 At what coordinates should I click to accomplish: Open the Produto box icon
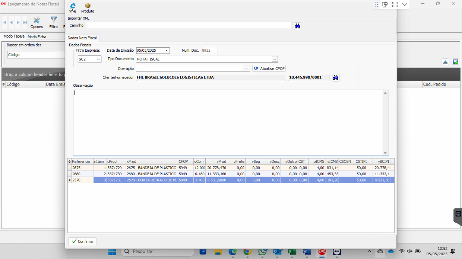pyautogui.click(x=88, y=7)
